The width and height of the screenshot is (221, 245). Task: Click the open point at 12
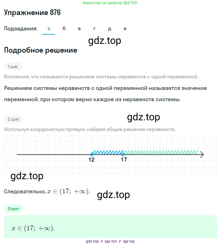92,154
